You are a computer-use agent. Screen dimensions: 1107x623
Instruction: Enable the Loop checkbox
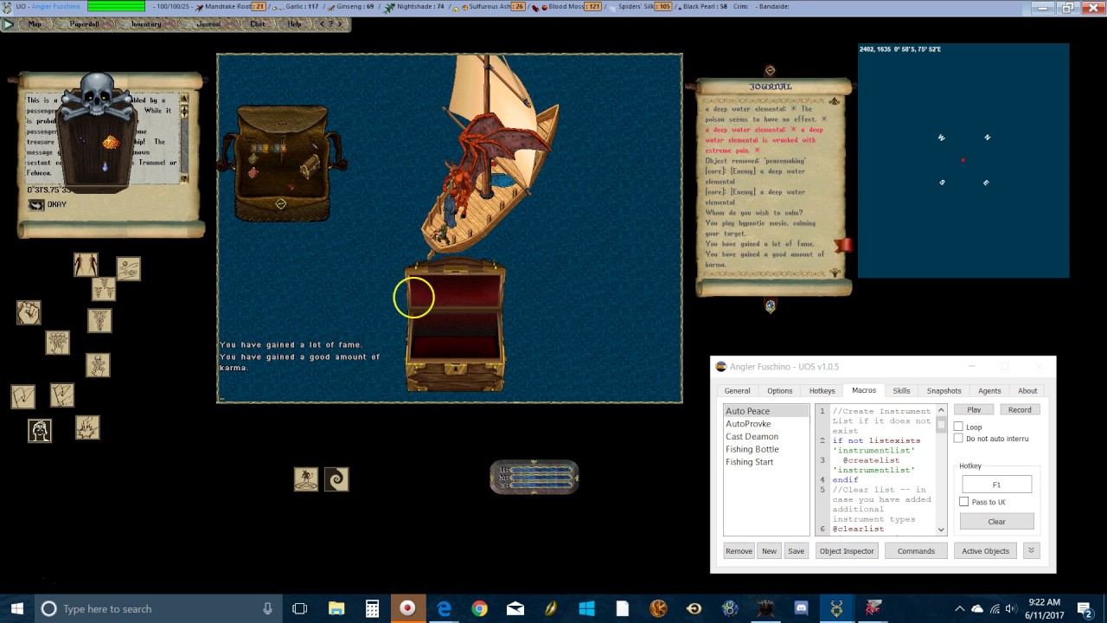point(958,426)
